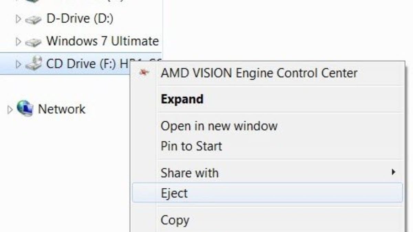
Task: Click the Network globe icon
Action: tap(25, 108)
